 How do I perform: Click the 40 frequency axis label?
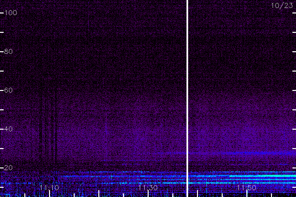coord(8,129)
